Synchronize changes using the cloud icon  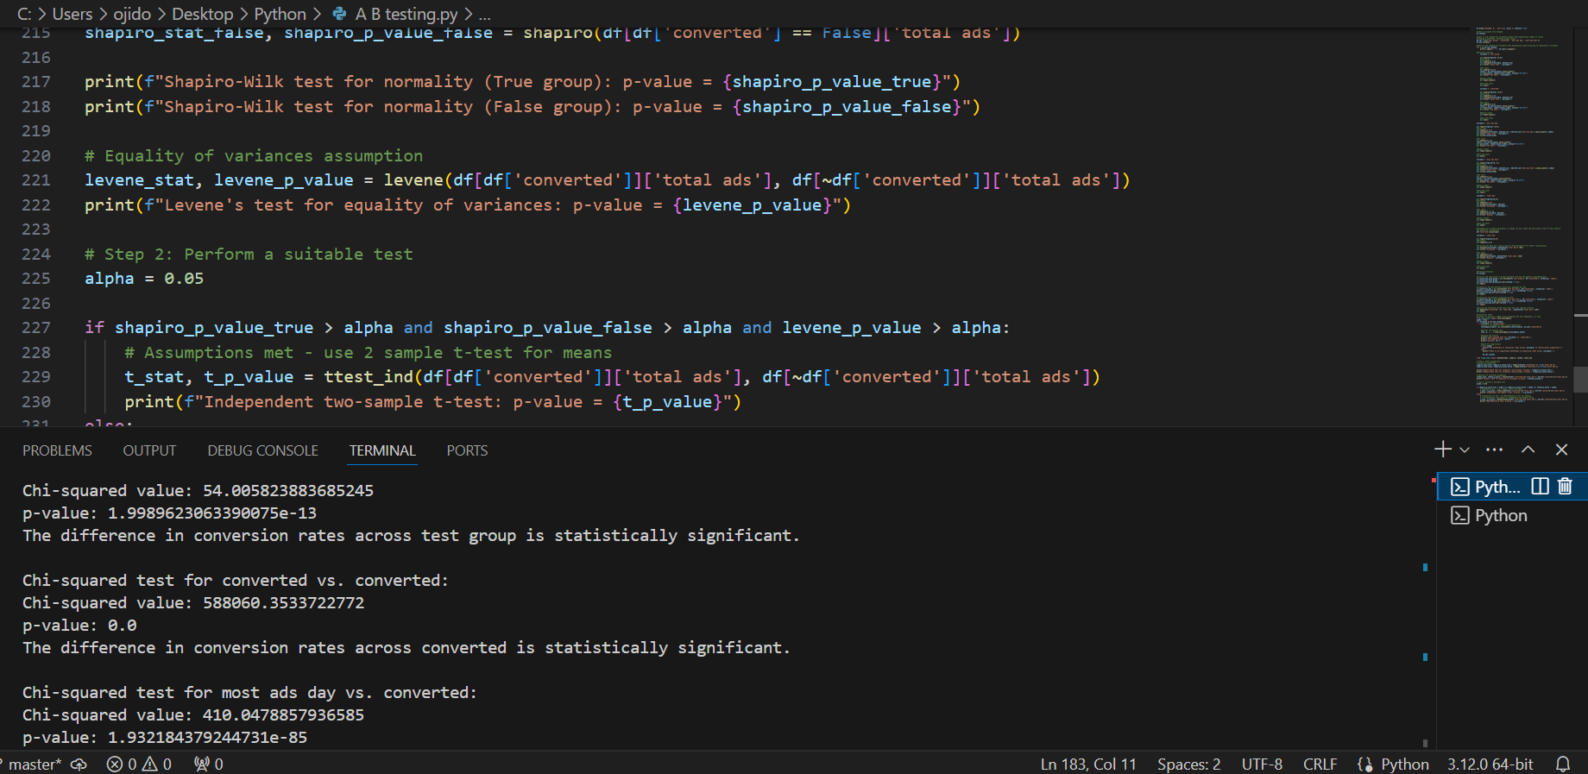pyautogui.click(x=79, y=764)
